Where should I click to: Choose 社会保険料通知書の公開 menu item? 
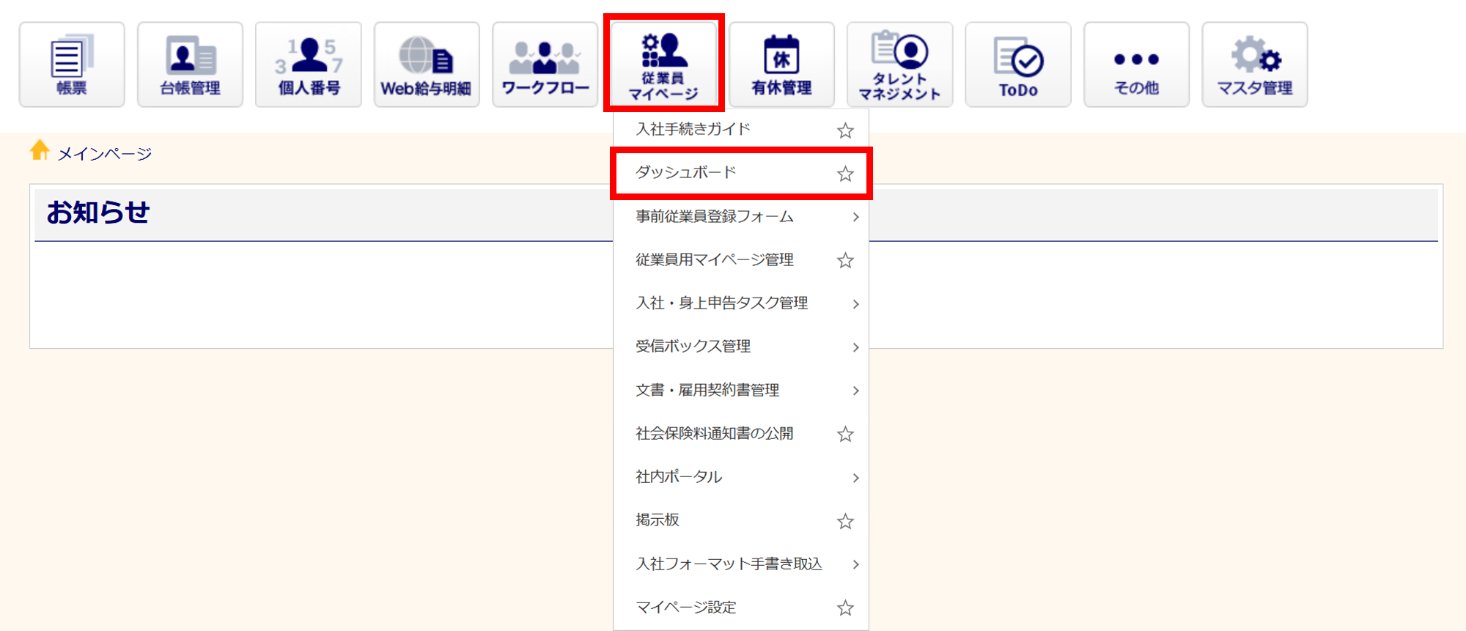tap(715, 434)
